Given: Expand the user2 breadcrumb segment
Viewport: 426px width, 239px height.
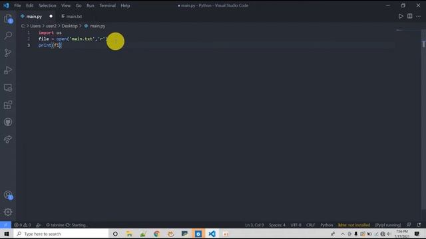Looking at the screenshot, I should (x=51, y=26).
